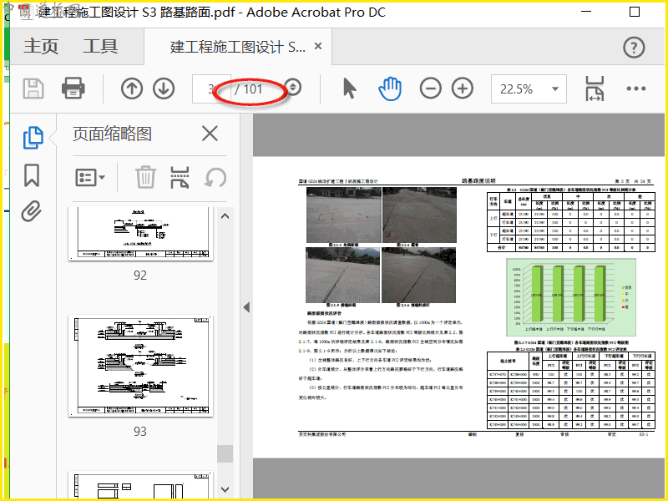Image resolution: width=668 pixels, height=501 pixels.
Task: Open Page Thumbnails panel icon in sidebar
Action: pyautogui.click(x=33, y=138)
